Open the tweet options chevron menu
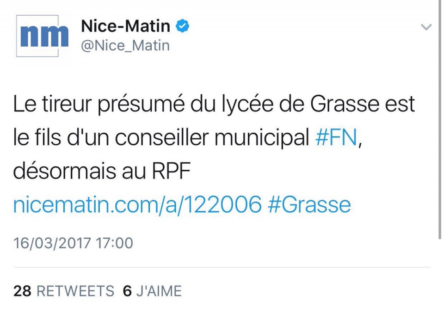444x314 pixels. tap(426, 27)
